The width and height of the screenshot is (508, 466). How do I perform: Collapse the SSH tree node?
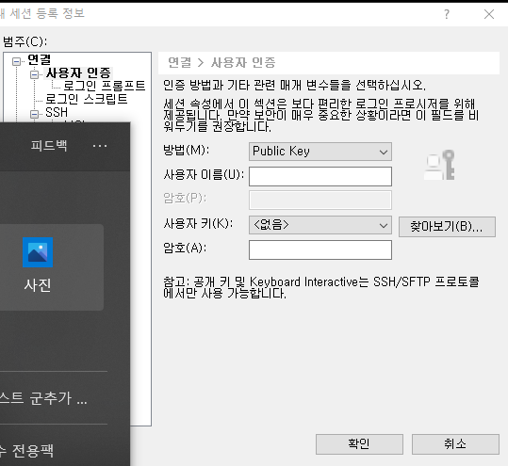click(x=34, y=114)
